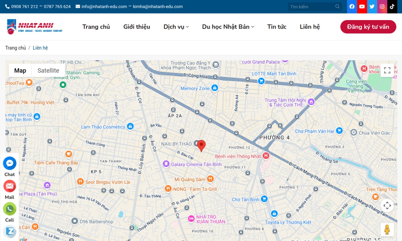Click the Đăng ký tư vấn button
The height and width of the screenshot is (241, 402).
tap(368, 27)
